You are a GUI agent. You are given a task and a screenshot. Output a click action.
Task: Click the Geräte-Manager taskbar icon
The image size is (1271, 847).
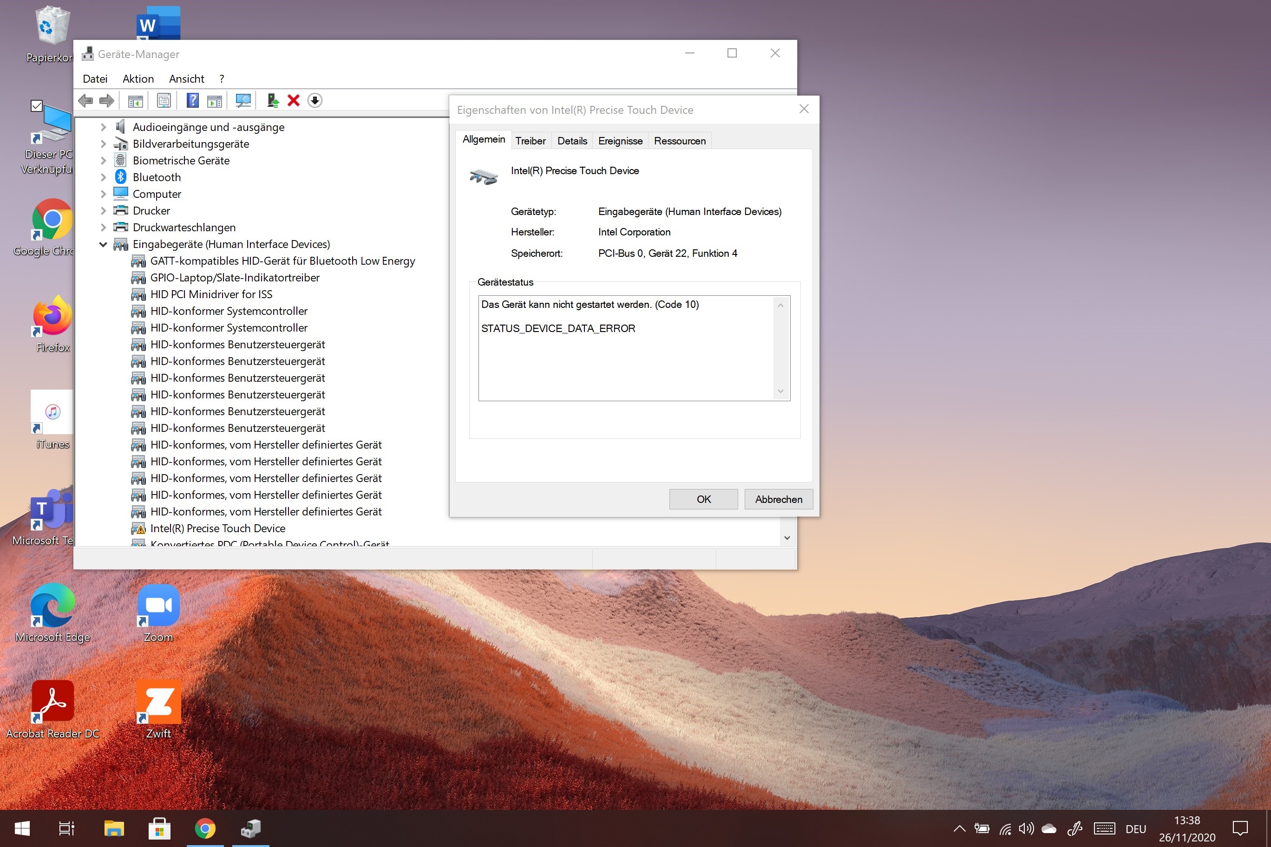pos(251,828)
